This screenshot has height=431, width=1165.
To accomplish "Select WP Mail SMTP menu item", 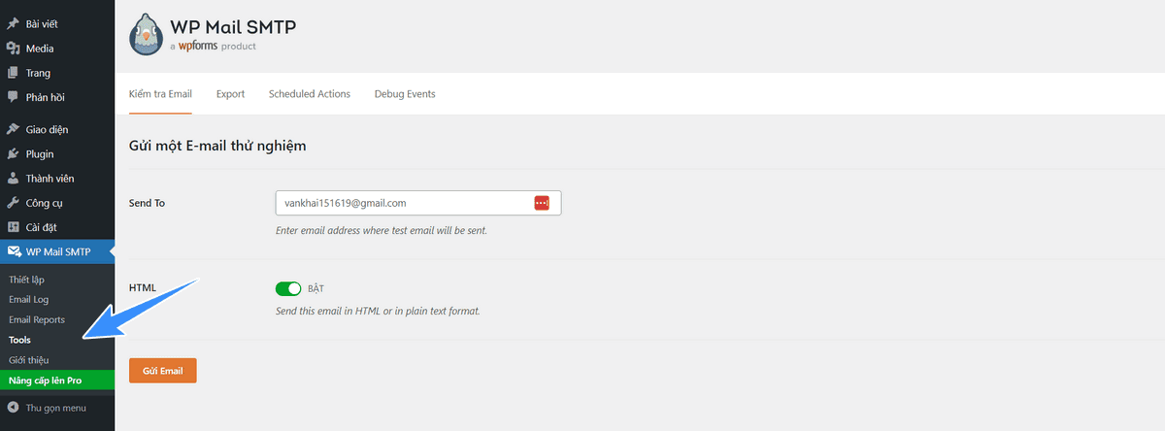I will [x=57, y=252].
